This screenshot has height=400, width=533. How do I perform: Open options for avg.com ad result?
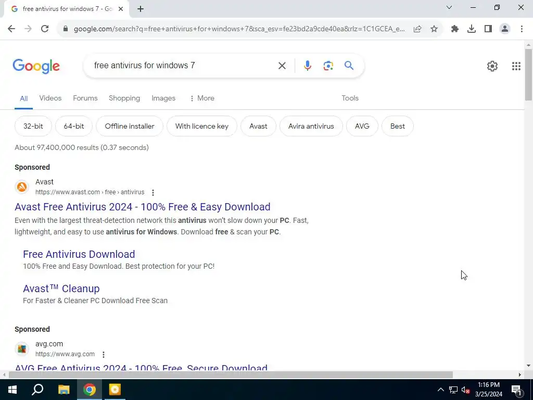pos(104,354)
